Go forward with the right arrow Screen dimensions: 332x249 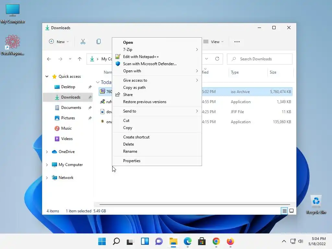click(x=60, y=59)
